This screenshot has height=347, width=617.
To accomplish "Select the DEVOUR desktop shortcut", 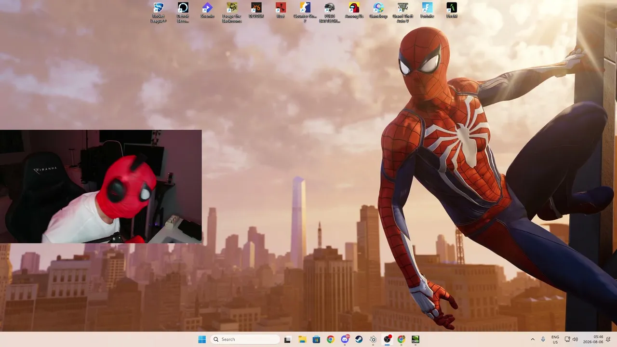I will 256,11.
